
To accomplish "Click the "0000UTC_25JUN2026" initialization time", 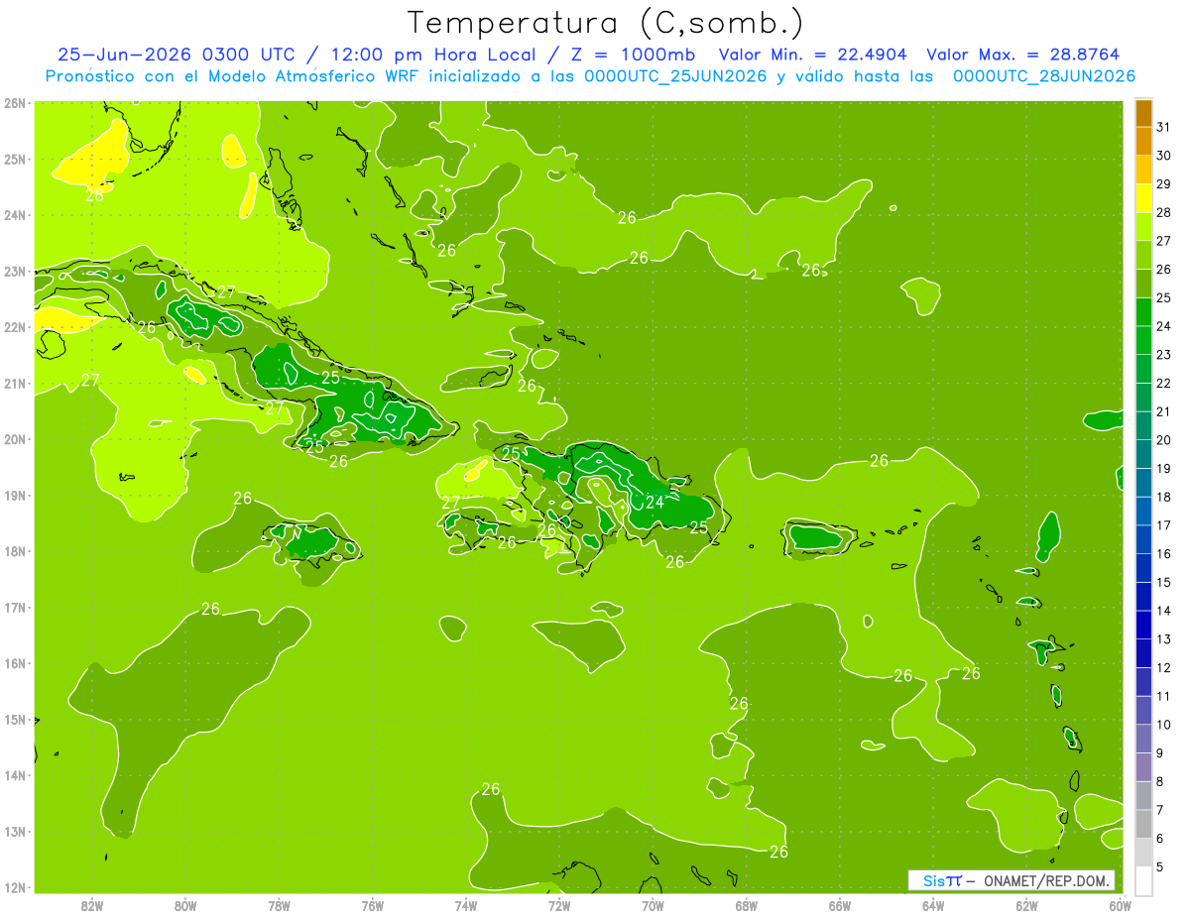I will pyautogui.click(x=675, y=76).
